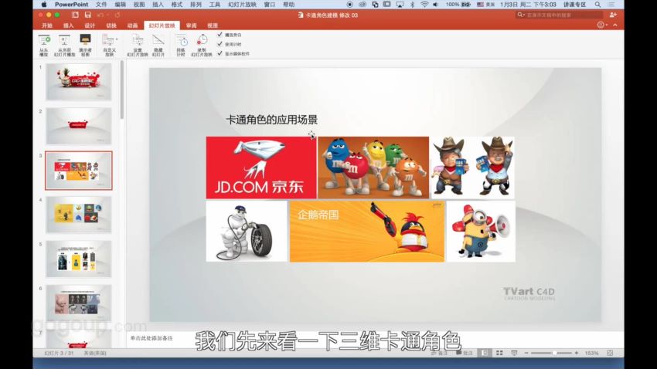657x369 pixels.
Task: Click Rehearse Timings (排练计时) icon
Action: (181, 46)
